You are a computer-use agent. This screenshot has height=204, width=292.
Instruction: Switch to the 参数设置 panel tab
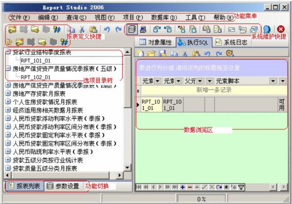coord(63,186)
